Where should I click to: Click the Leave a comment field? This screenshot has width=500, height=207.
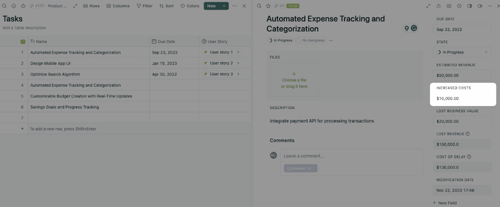[x=351, y=156]
